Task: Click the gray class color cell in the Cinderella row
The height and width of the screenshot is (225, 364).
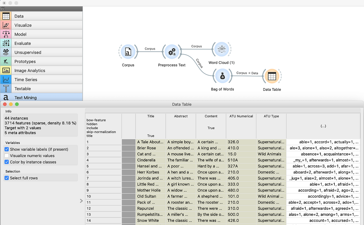Action: 129,160
